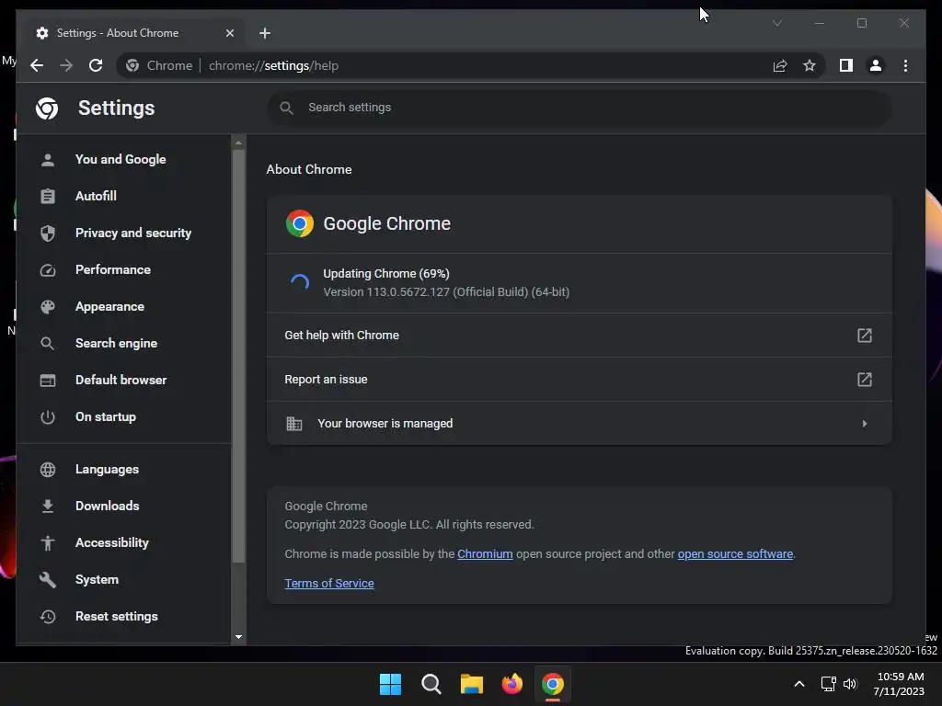Click the forward navigation arrow
The width and height of the screenshot is (942, 706).
[x=66, y=65]
